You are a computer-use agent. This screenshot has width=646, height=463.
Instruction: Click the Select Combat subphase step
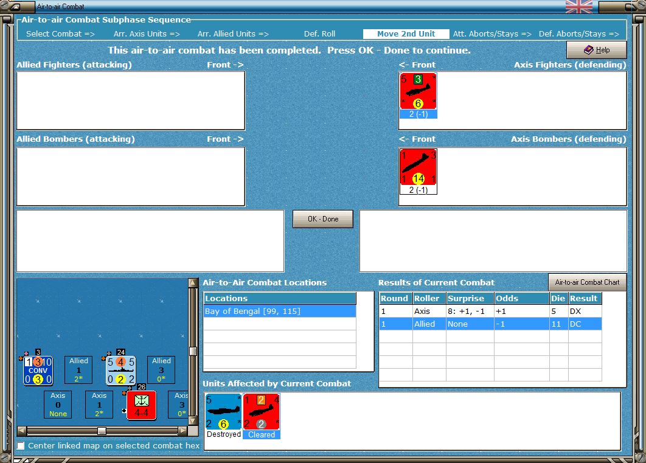61,34
